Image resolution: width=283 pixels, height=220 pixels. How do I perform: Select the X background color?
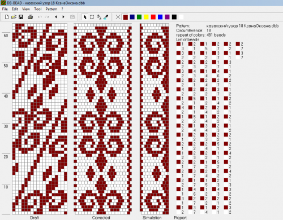click(x=118, y=17)
